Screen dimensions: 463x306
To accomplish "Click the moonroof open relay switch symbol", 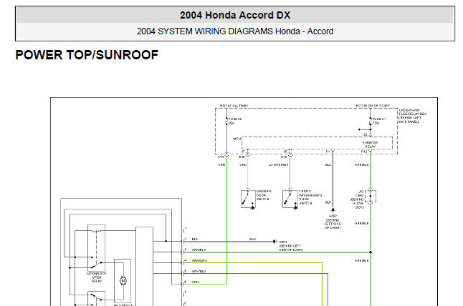I will [96, 247].
